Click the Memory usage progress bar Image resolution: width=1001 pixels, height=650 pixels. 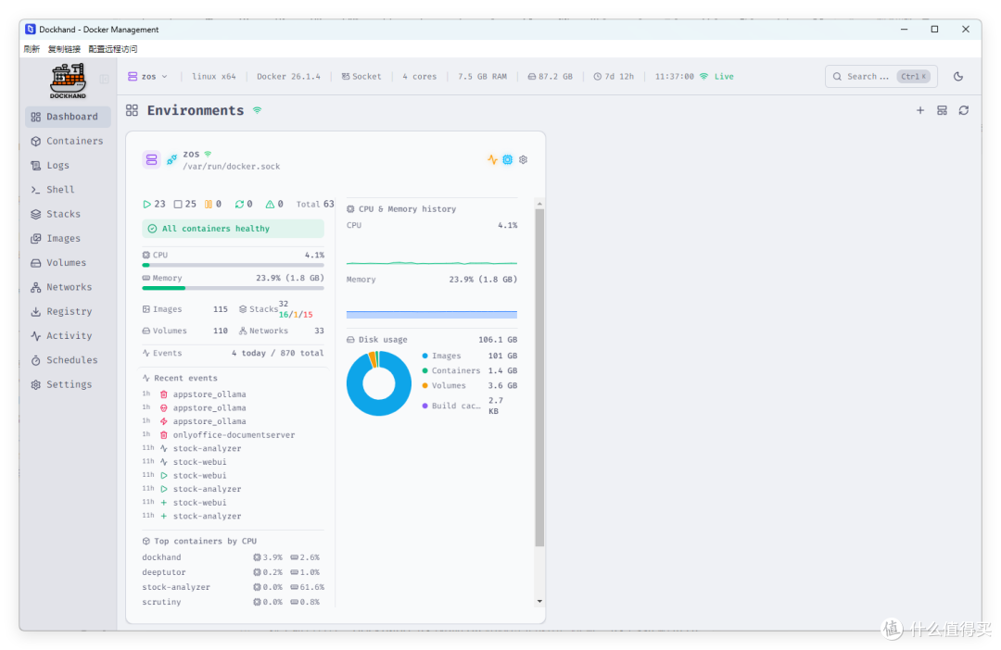coord(233,288)
